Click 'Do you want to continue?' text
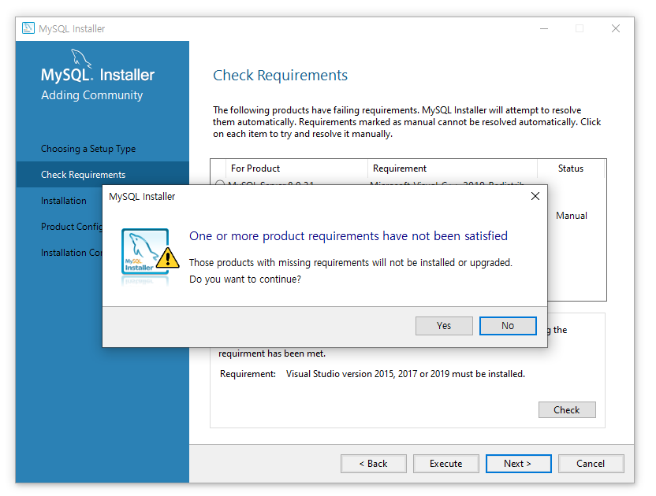The height and width of the screenshot is (496, 656). (245, 279)
